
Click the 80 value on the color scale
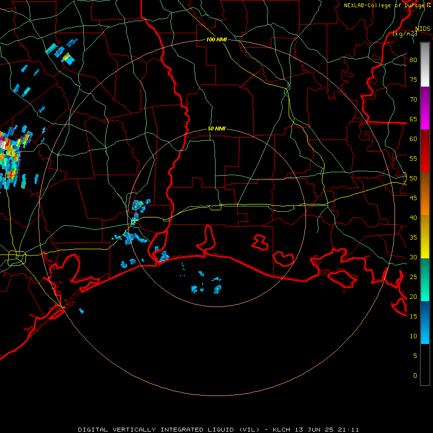(413, 60)
